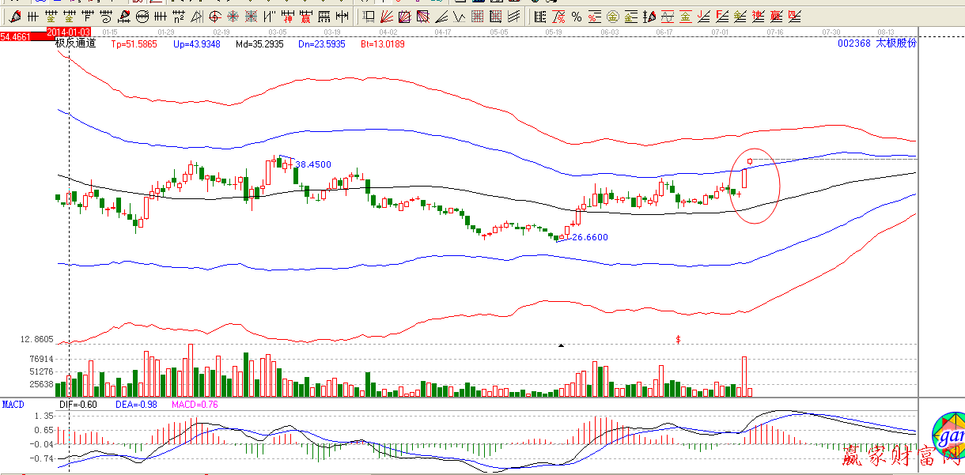
Task: Select the plain percent sign tool
Action: click(x=576, y=16)
